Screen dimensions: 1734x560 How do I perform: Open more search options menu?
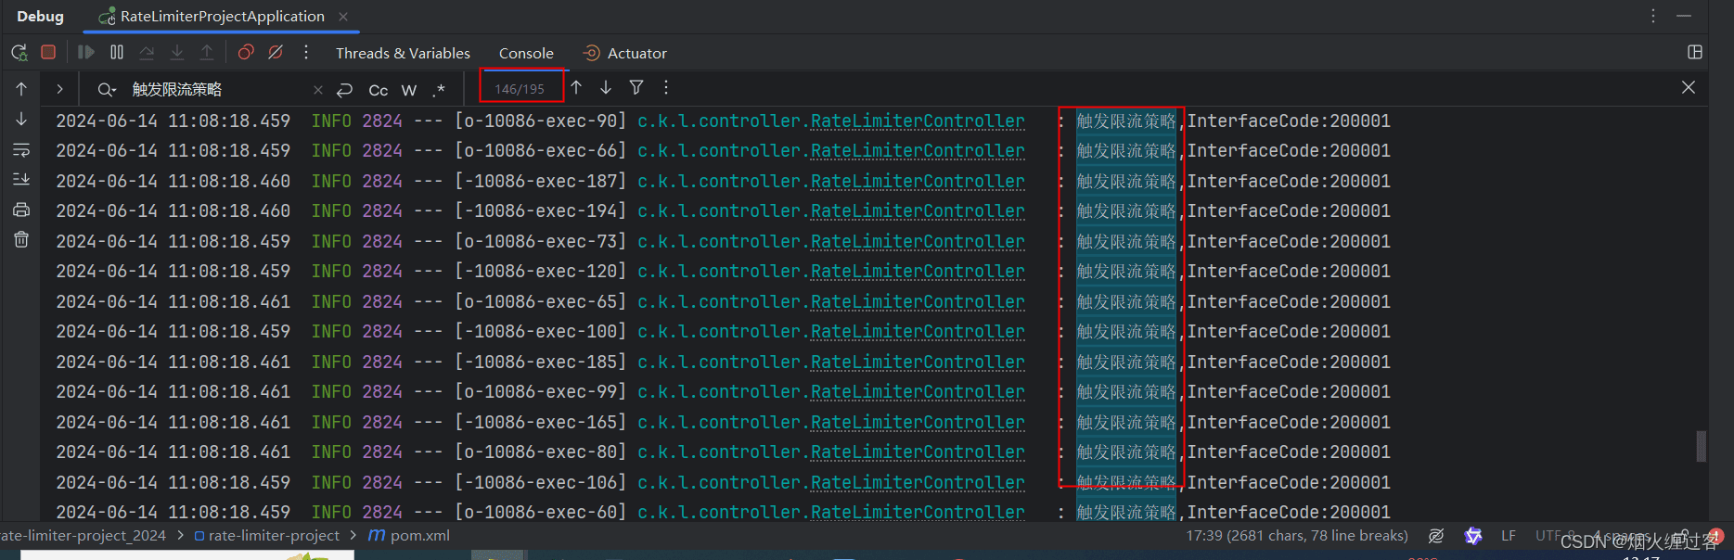pos(666,87)
